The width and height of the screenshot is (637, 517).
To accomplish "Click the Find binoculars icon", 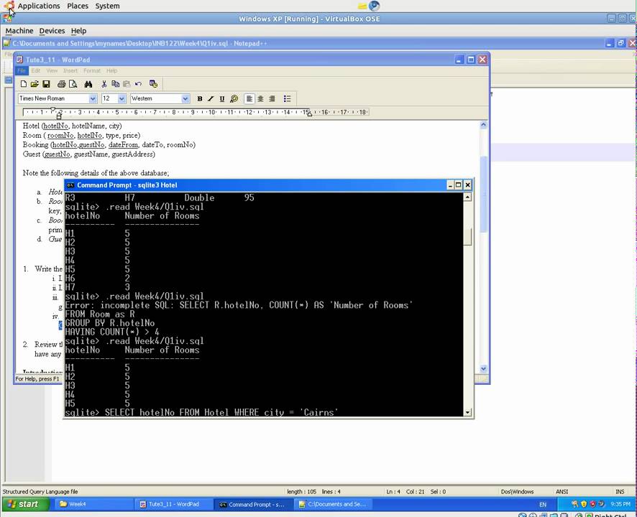I will point(88,84).
